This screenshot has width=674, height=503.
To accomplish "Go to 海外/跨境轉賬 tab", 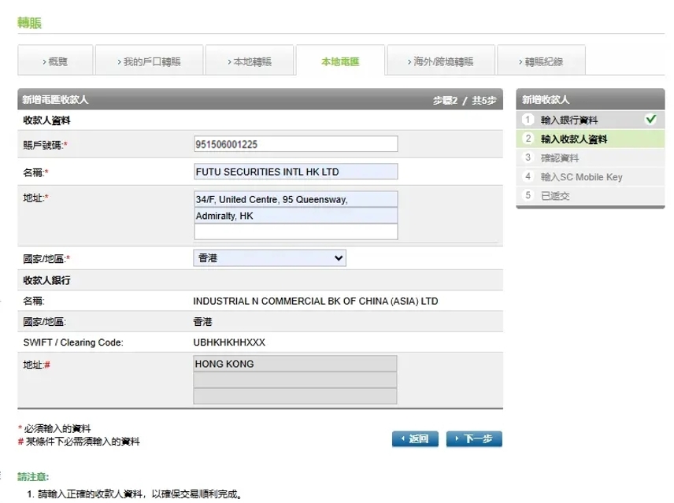I will pos(441,61).
